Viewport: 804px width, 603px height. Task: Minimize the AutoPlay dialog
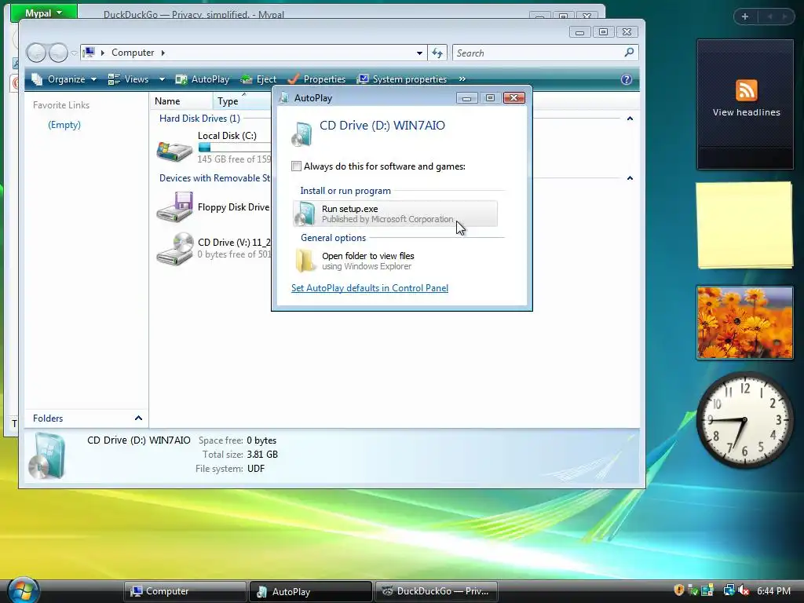pos(466,98)
